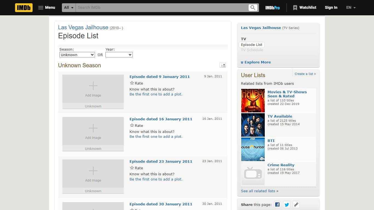Select the Episode List sidebar tab
Image resolution: width=374 pixels, height=210 pixels.
[x=252, y=45]
